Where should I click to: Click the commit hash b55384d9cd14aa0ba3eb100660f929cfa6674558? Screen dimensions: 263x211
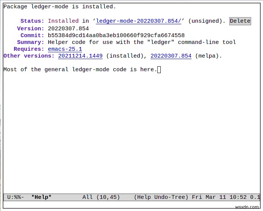click(116, 35)
